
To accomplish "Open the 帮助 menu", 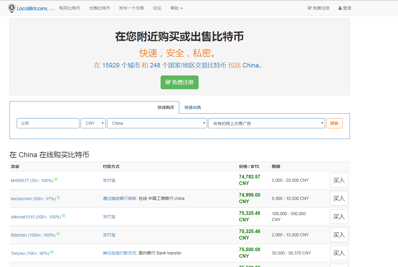I will 176,8.
